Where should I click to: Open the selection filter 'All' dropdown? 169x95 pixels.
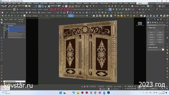[21, 6]
